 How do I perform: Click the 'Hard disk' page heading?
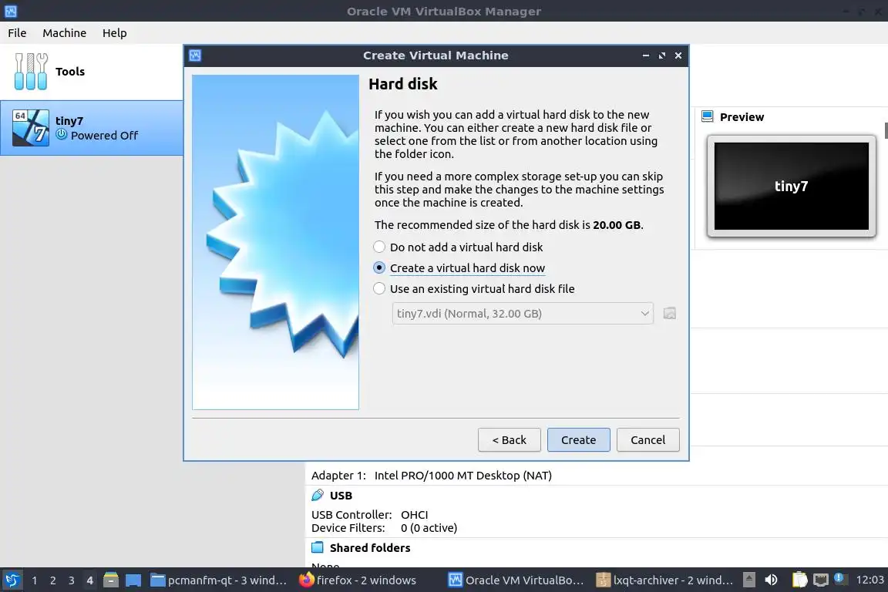pos(403,84)
